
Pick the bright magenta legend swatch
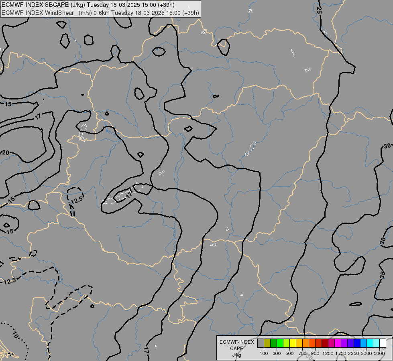point(338,343)
